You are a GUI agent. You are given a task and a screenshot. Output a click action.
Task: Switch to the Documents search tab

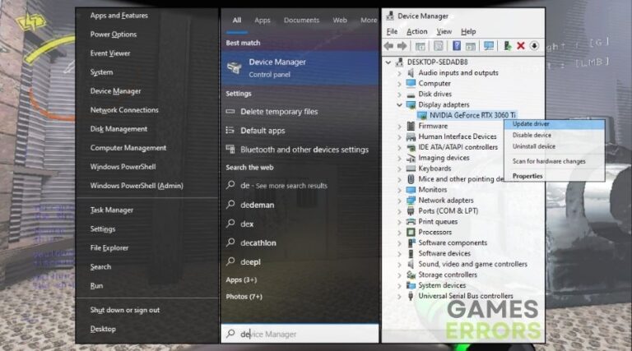click(301, 20)
